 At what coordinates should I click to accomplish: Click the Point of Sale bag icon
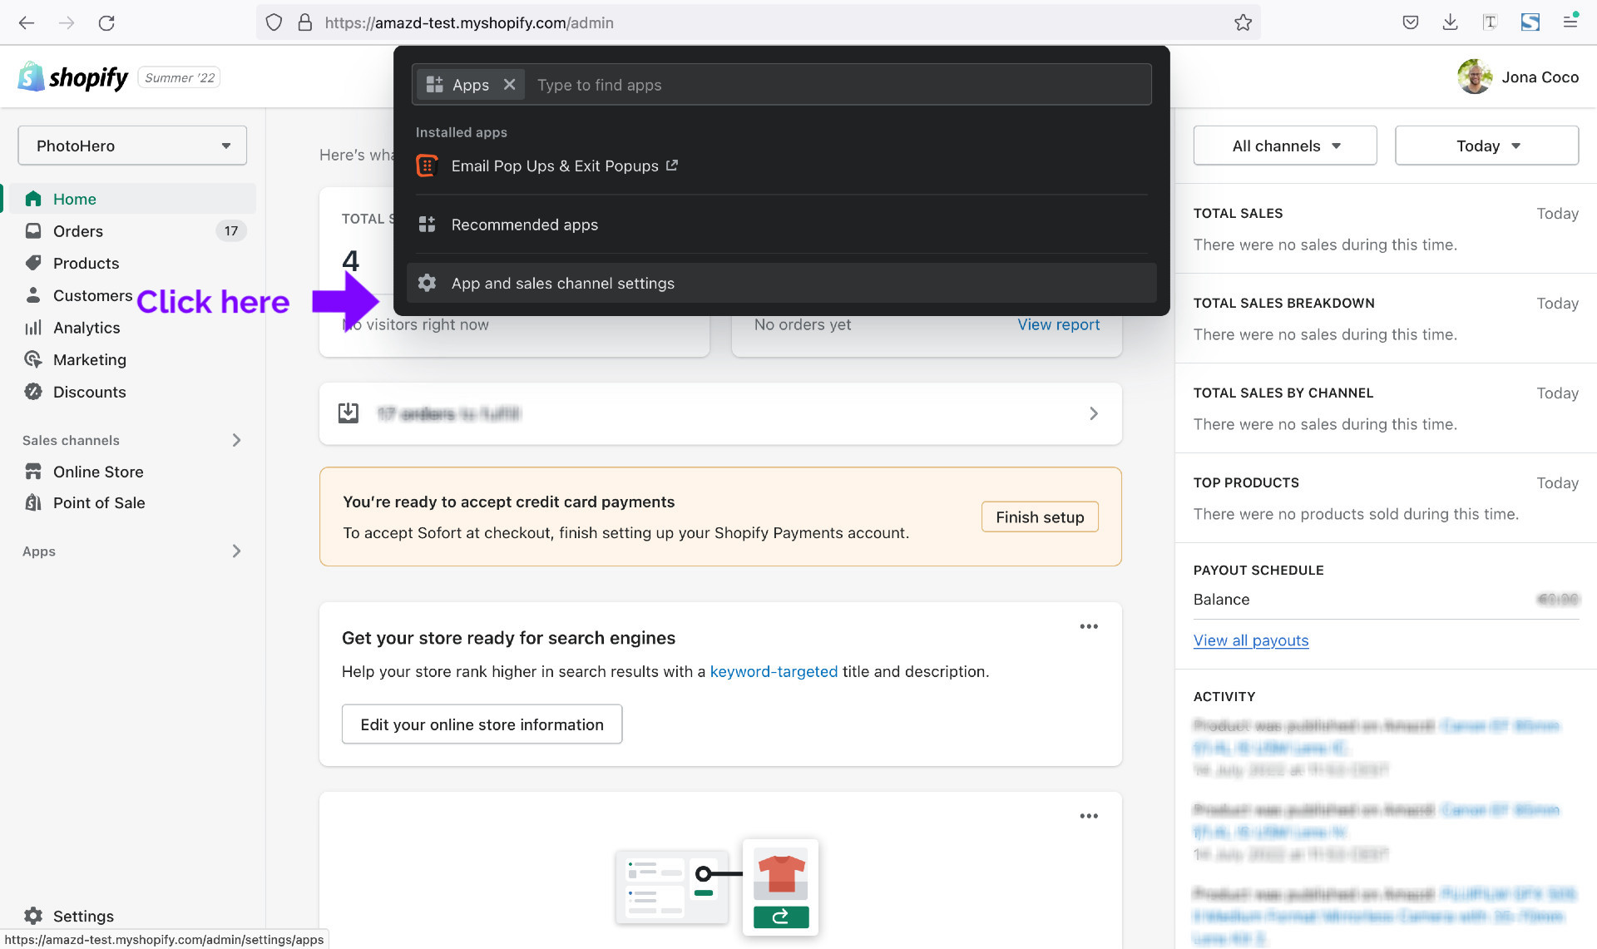click(x=33, y=502)
